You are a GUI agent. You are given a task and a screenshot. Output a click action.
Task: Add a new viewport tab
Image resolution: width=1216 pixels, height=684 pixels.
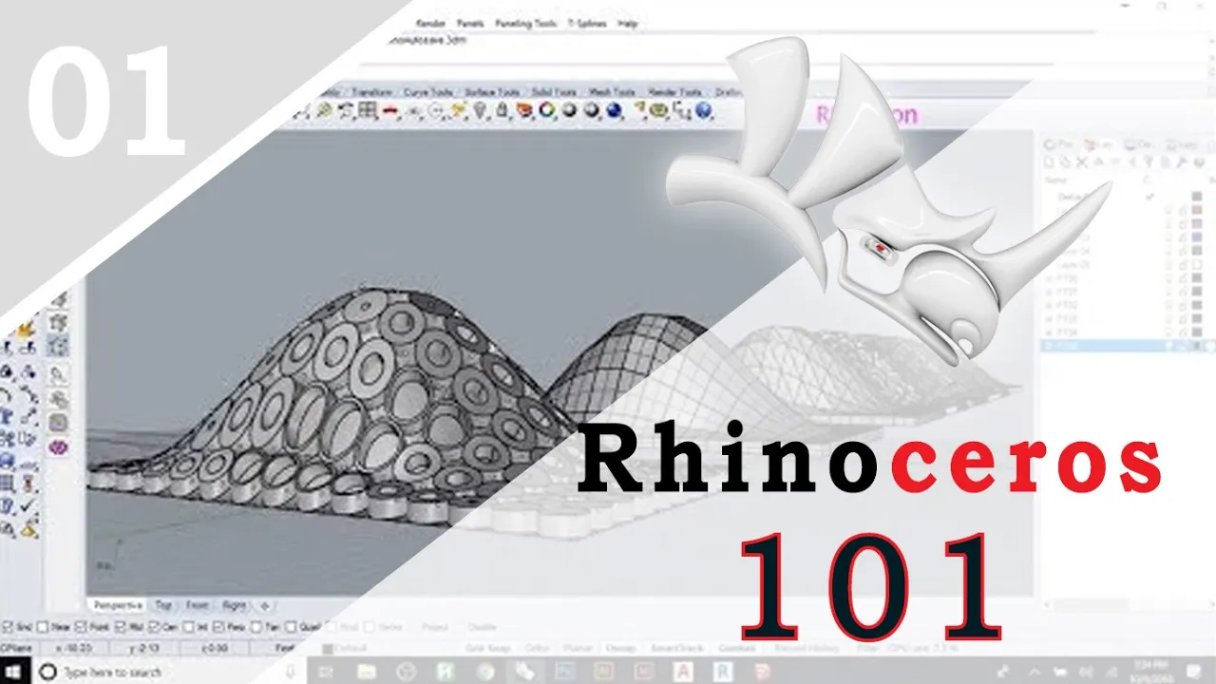[264, 605]
